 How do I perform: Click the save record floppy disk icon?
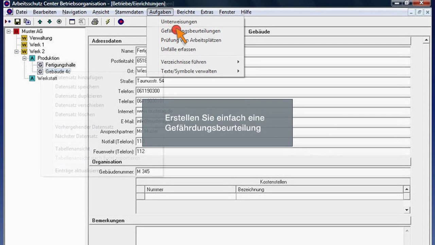pos(17,22)
